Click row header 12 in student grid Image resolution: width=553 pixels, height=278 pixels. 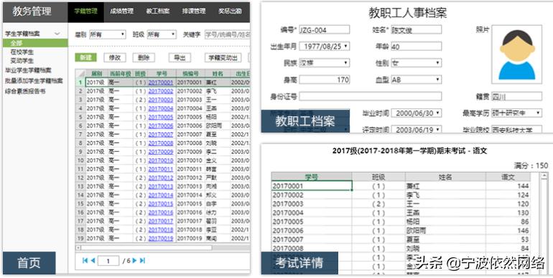tap(80, 178)
